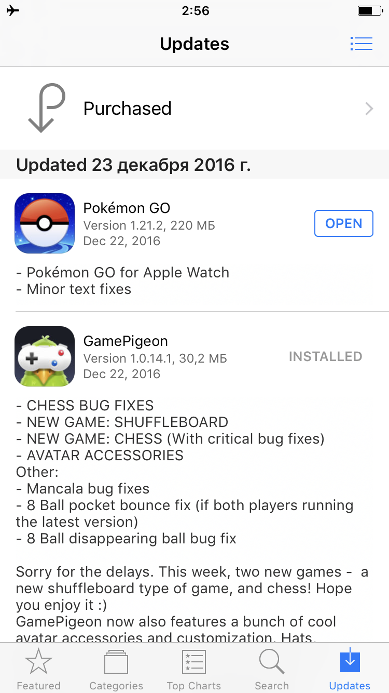Expand the Purchased row chevron
389x693 pixels.
pyautogui.click(x=369, y=109)
